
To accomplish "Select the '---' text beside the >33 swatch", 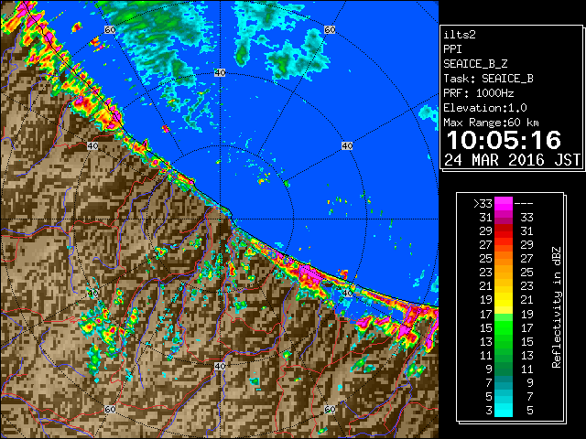I will (524, 204).
